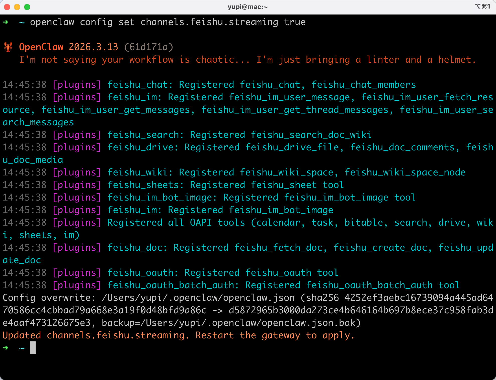Click the linter and helmet tagline
Viewport: 496px width, 380px height.
(x=247, y=60)
